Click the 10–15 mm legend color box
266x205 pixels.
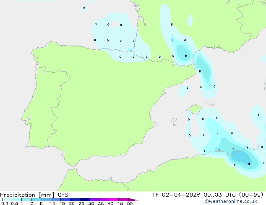(55, 200)
